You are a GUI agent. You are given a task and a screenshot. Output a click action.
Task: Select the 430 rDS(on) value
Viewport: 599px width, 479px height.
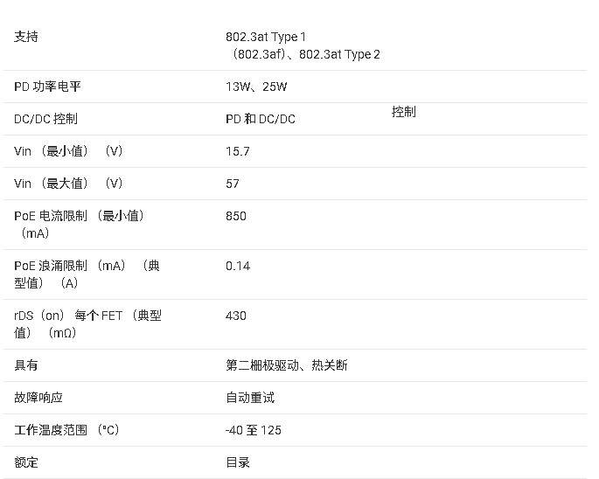tap(236, 316)
